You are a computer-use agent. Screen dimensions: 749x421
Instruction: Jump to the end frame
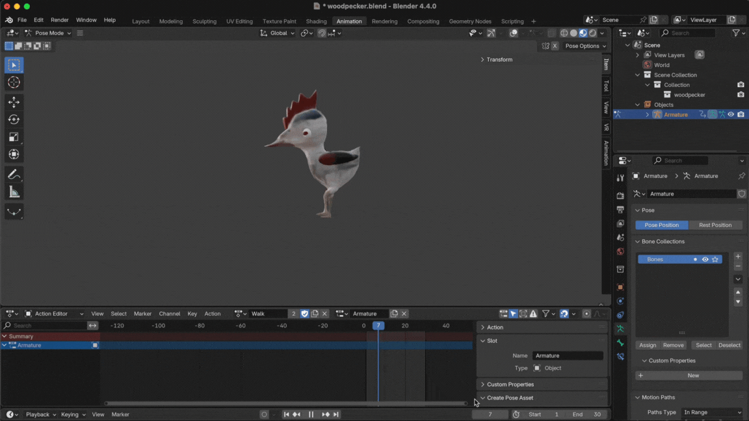[x=335, y=415]
